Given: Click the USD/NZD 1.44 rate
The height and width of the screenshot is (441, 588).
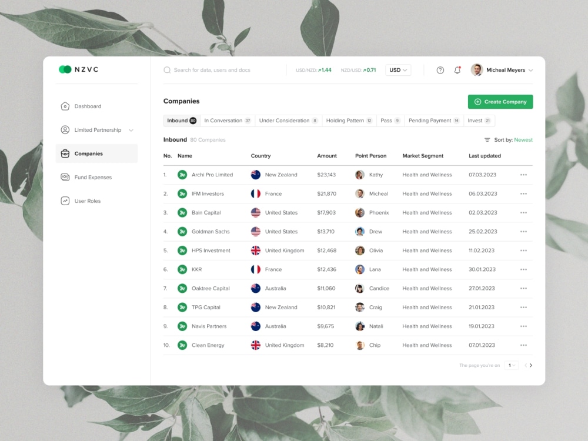Looking at the screenshot, I should point(313,70).
